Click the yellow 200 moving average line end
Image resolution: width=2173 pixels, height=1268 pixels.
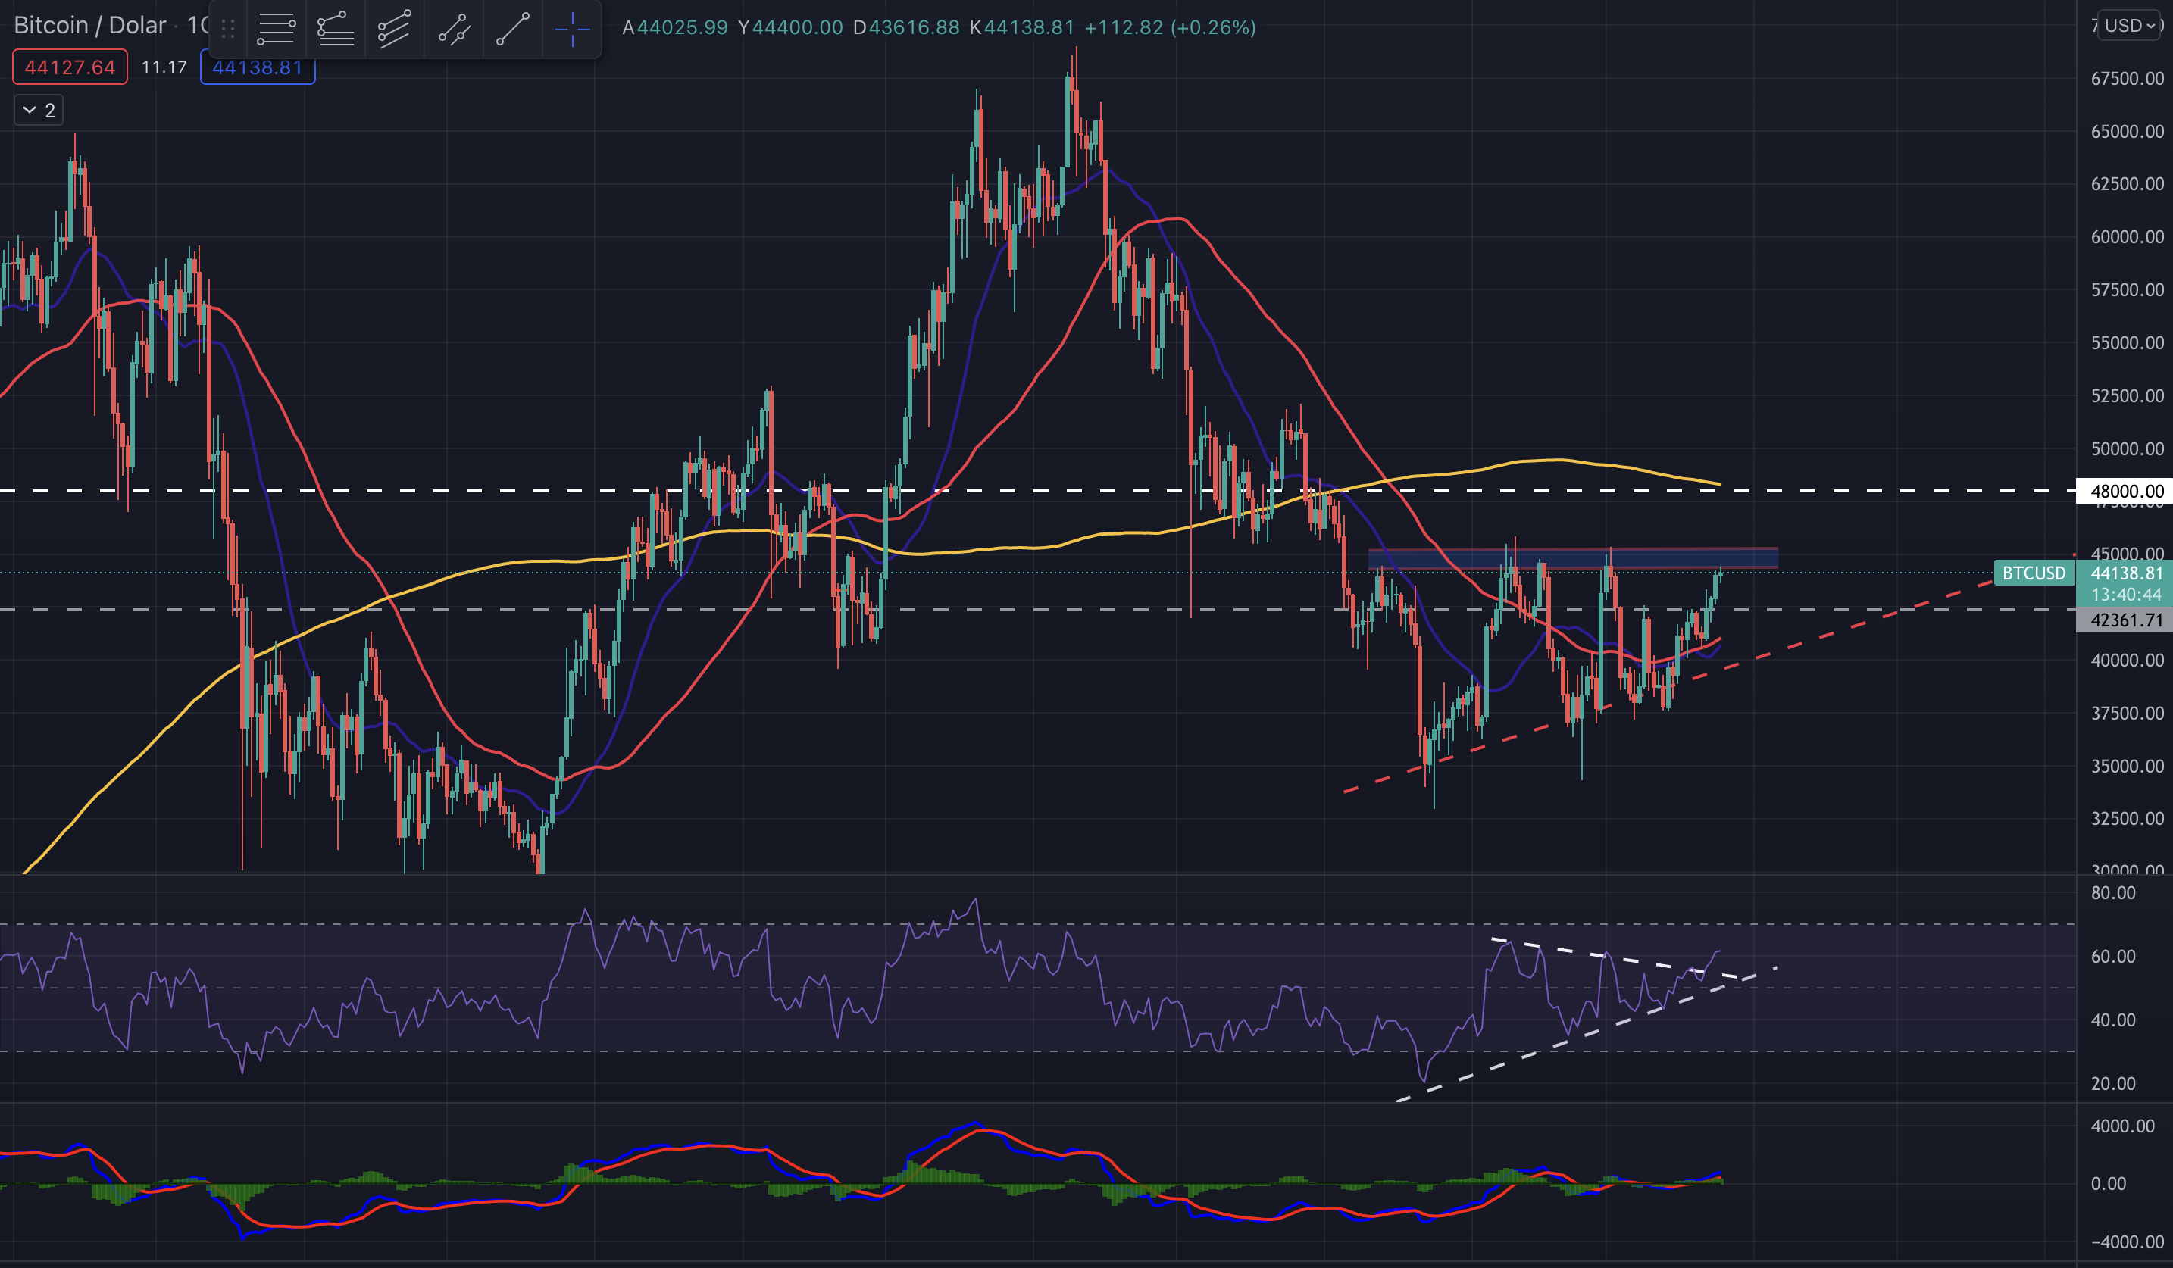coord(1718,483)
